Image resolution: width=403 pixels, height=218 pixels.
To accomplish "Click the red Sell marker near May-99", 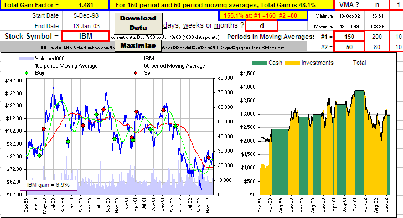I will pos(44,129).
